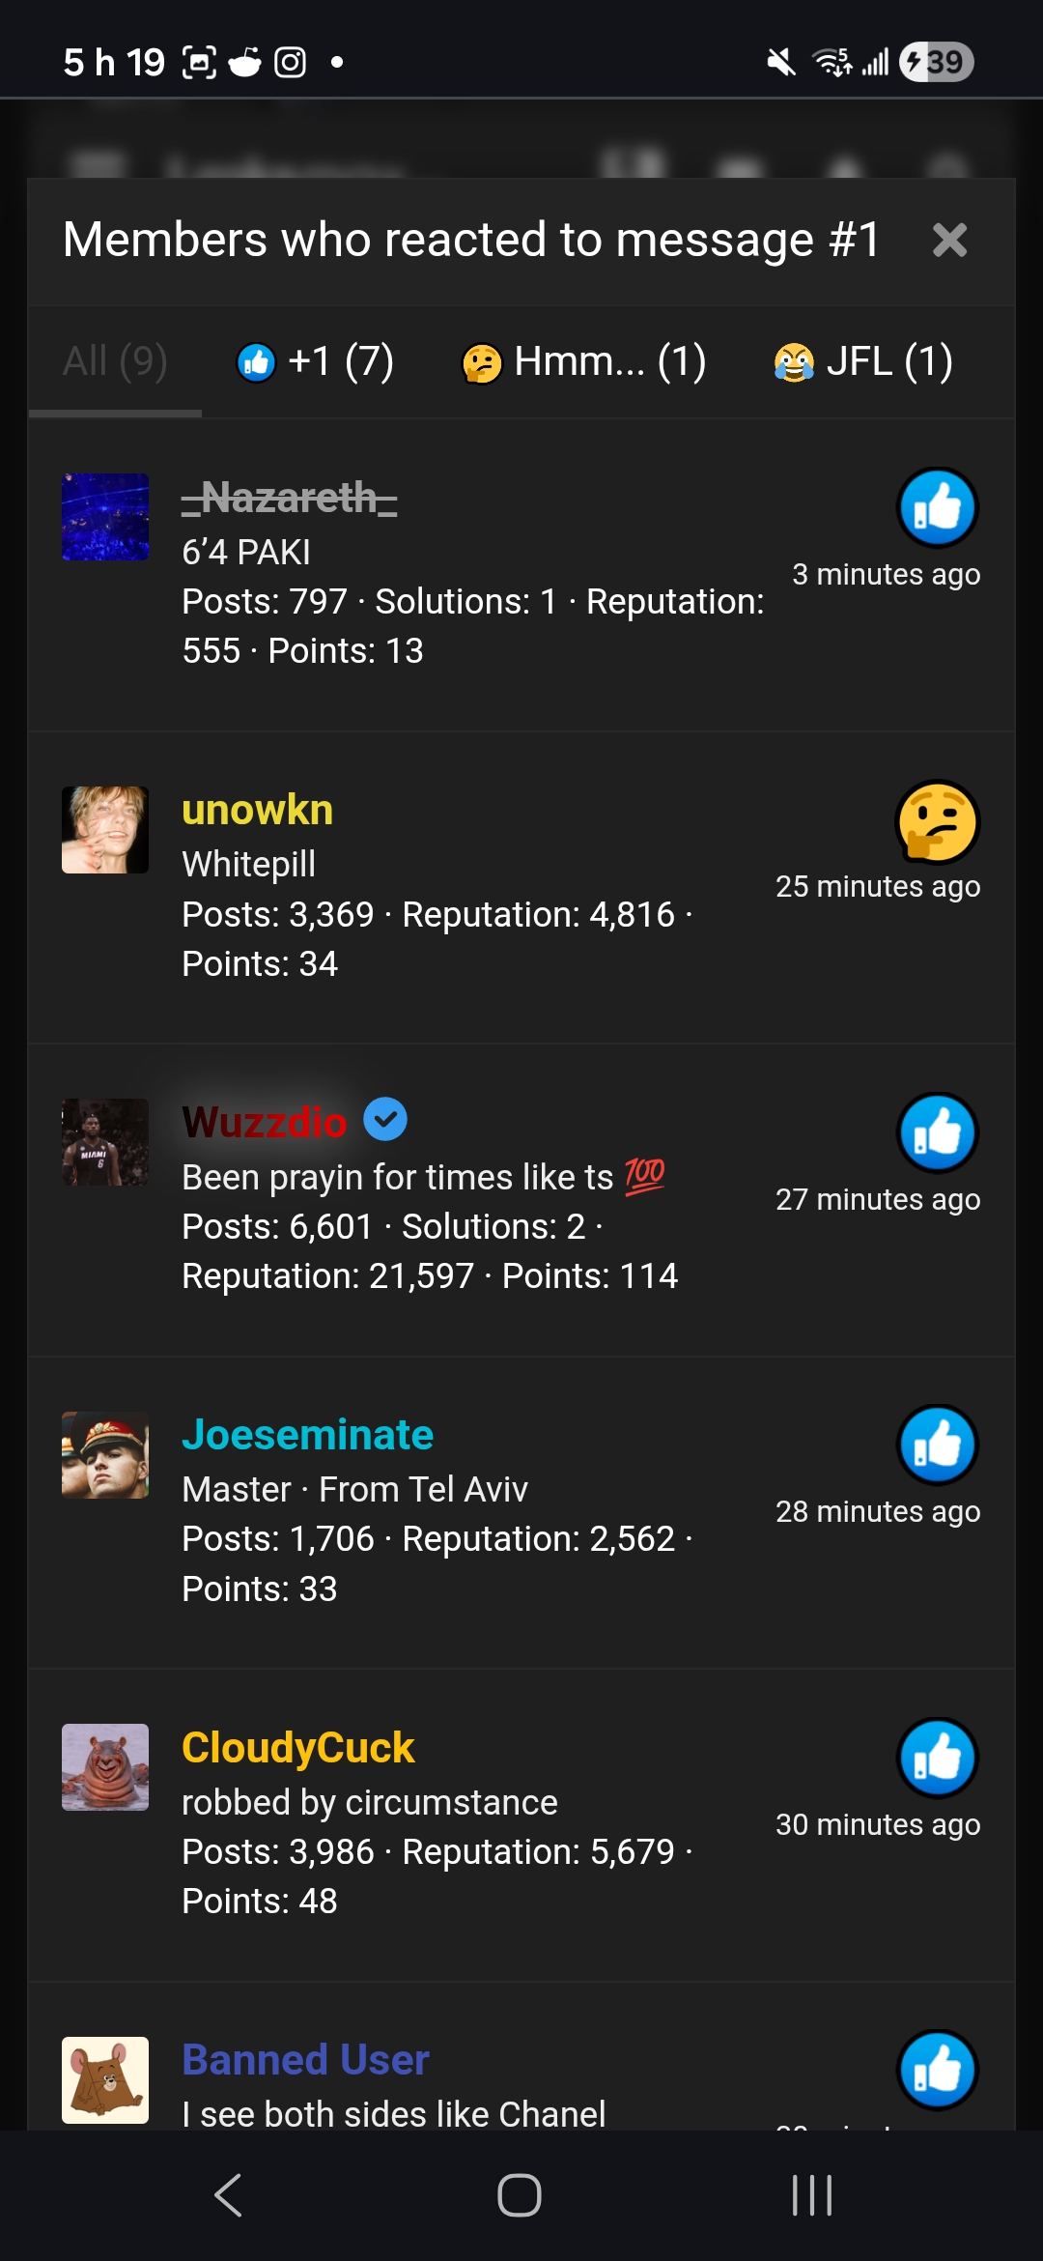The height and width of the screenshot is (2261, 1043).
Task: Select Wuzzdio's thumbs-up reaction badge
Action: click(938, 1131)
